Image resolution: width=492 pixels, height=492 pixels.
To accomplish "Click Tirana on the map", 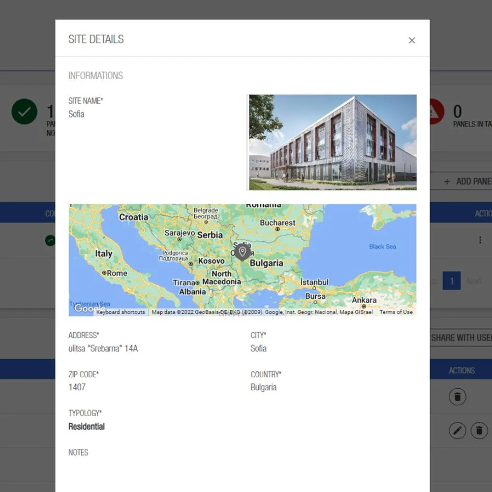I will coord(184,283).
